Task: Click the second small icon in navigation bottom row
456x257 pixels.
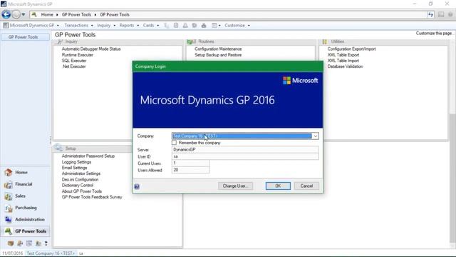Action: pos(20,243)
